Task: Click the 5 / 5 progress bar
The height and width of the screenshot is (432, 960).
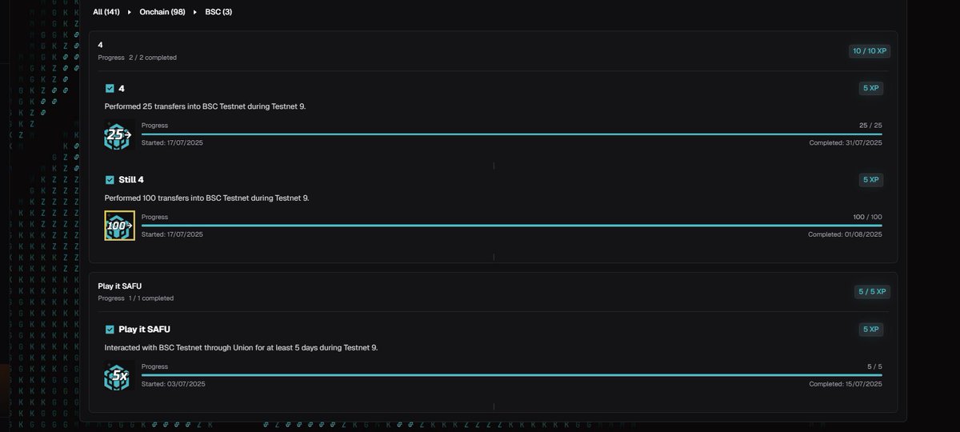Action: [512, 375]
